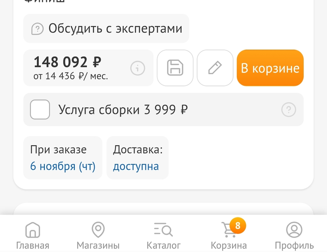Click assembly service help question mark icon
The width and height of the screenshot is (327, 252).
289,110
